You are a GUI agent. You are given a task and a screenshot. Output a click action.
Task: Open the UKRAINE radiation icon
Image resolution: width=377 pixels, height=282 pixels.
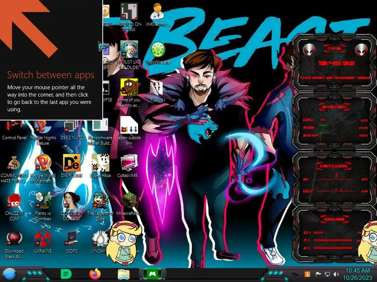43,242
